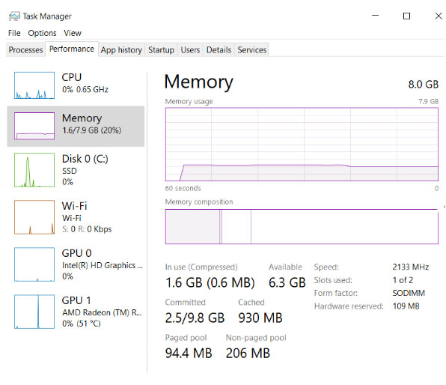Switch to the Processes tab
Viewport: 446px width, 385px height.
[25, 50]
